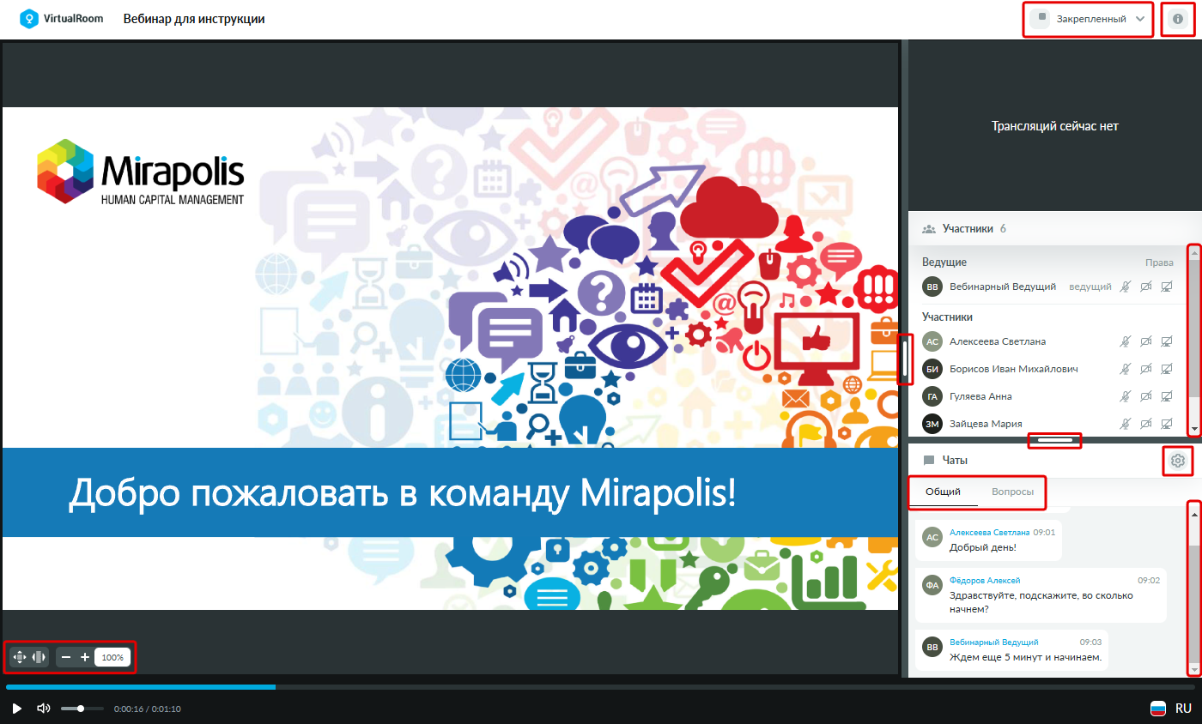Screen dimensions: 1202x724
Task: Adjust the volume slider
Action: 82,709
